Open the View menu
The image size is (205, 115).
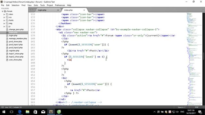[x=29, y=5]
